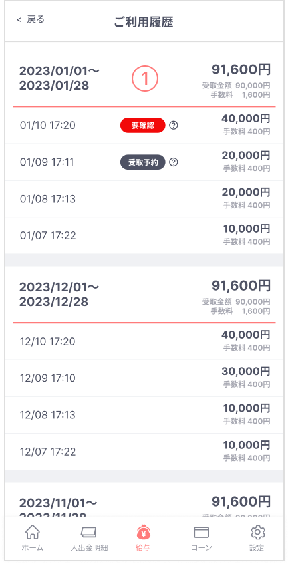
Task: Tap the circled number 1 marker
Action: (145, 79)
